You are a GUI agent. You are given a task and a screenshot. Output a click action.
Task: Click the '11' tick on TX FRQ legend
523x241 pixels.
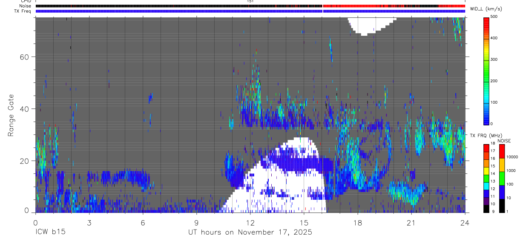tap(493, 196)
